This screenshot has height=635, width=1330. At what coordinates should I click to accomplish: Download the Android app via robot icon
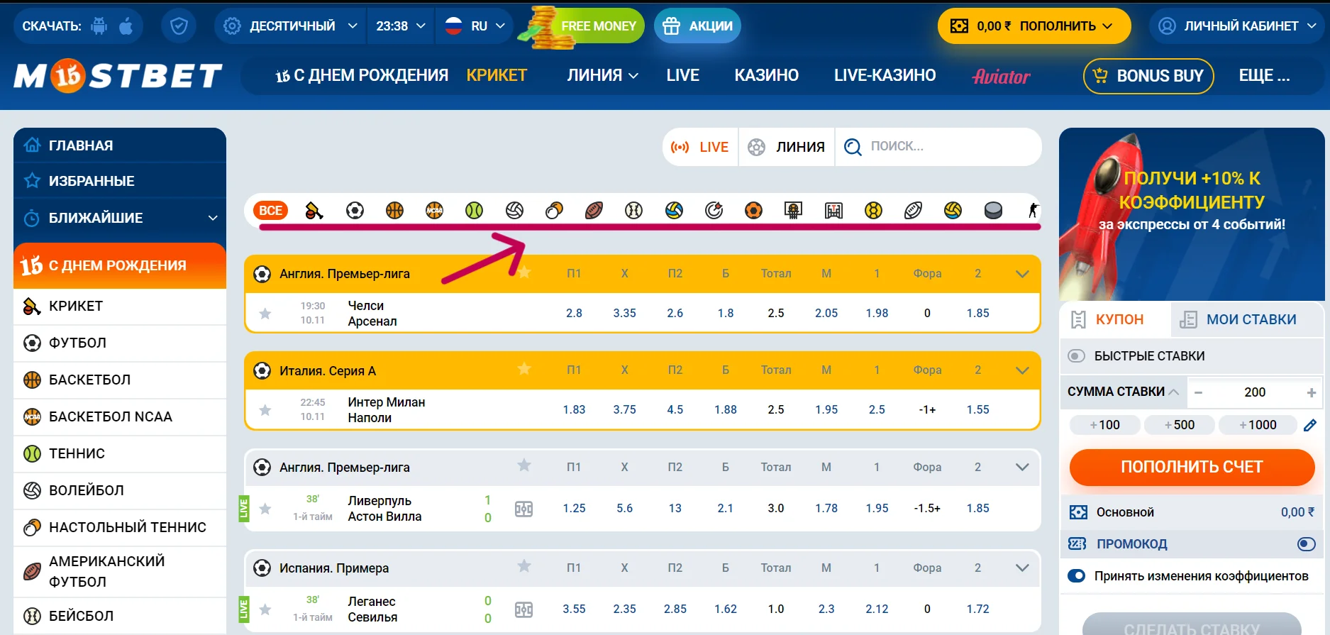click(x=99, y=26)
